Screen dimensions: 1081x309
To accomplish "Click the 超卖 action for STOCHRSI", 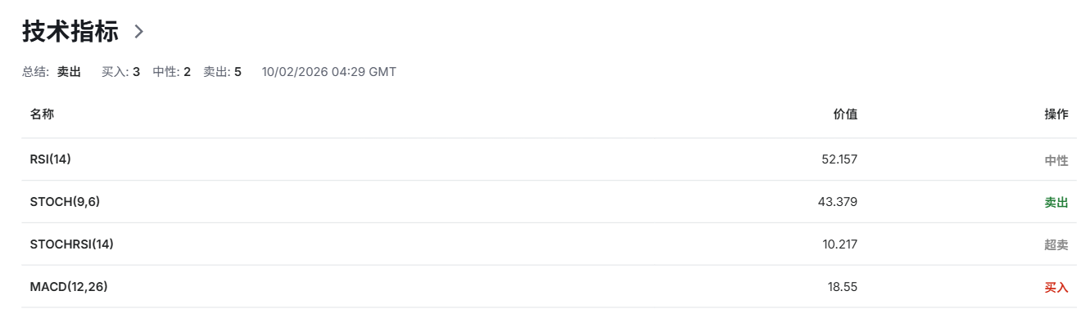I will [1056, 245].
